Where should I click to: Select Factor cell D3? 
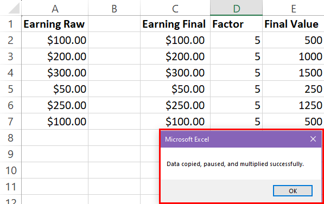click(237, 56)
